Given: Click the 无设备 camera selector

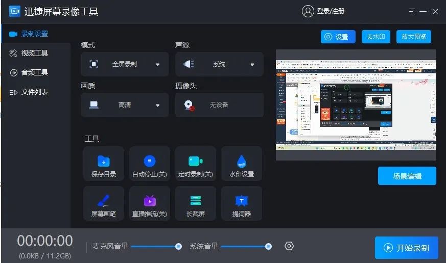Looking at the screenshot, I should (219, 105).
